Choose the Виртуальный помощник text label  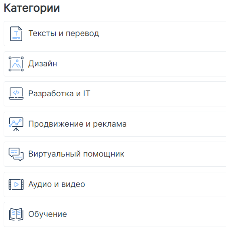point(76,154)
